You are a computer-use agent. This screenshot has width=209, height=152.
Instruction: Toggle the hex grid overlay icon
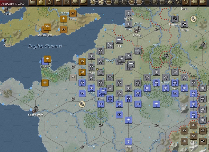click(x=101, y=2)
